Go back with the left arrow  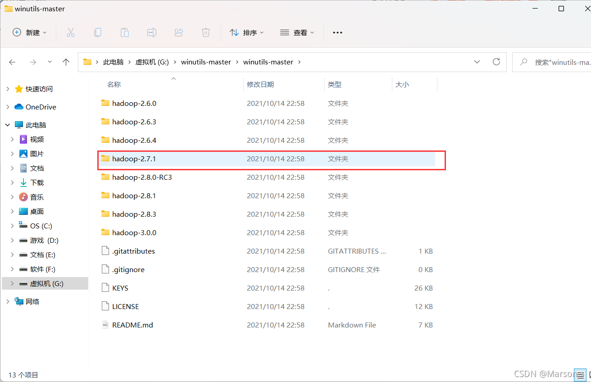pos(12,62)
